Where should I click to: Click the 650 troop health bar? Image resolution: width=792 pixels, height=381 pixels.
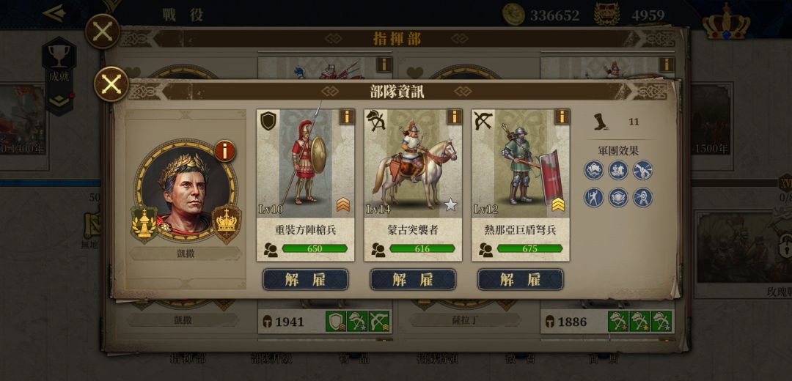[315, 248]
